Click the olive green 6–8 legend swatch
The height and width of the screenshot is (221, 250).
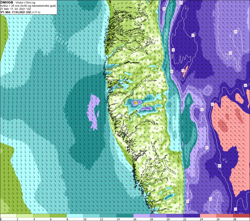tap(58, 216)
